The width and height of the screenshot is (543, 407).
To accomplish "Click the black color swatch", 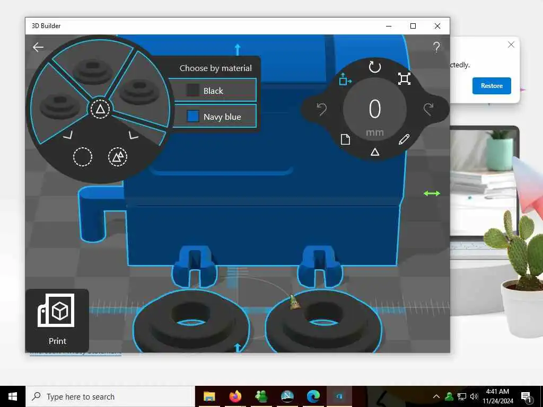I will click(x=192, y=90).
